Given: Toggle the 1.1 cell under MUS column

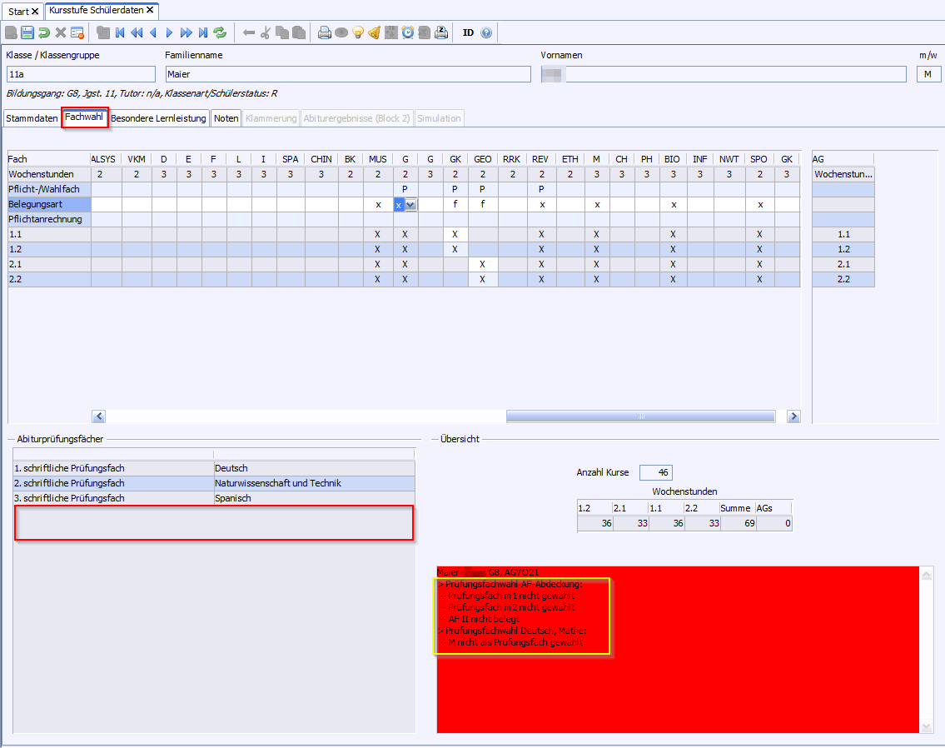Looking at the screenshot, I should pos(378,235).
